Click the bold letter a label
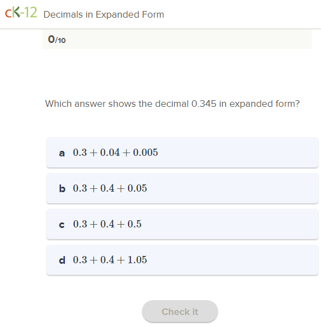321x326 pixels. tap(62, 153)
